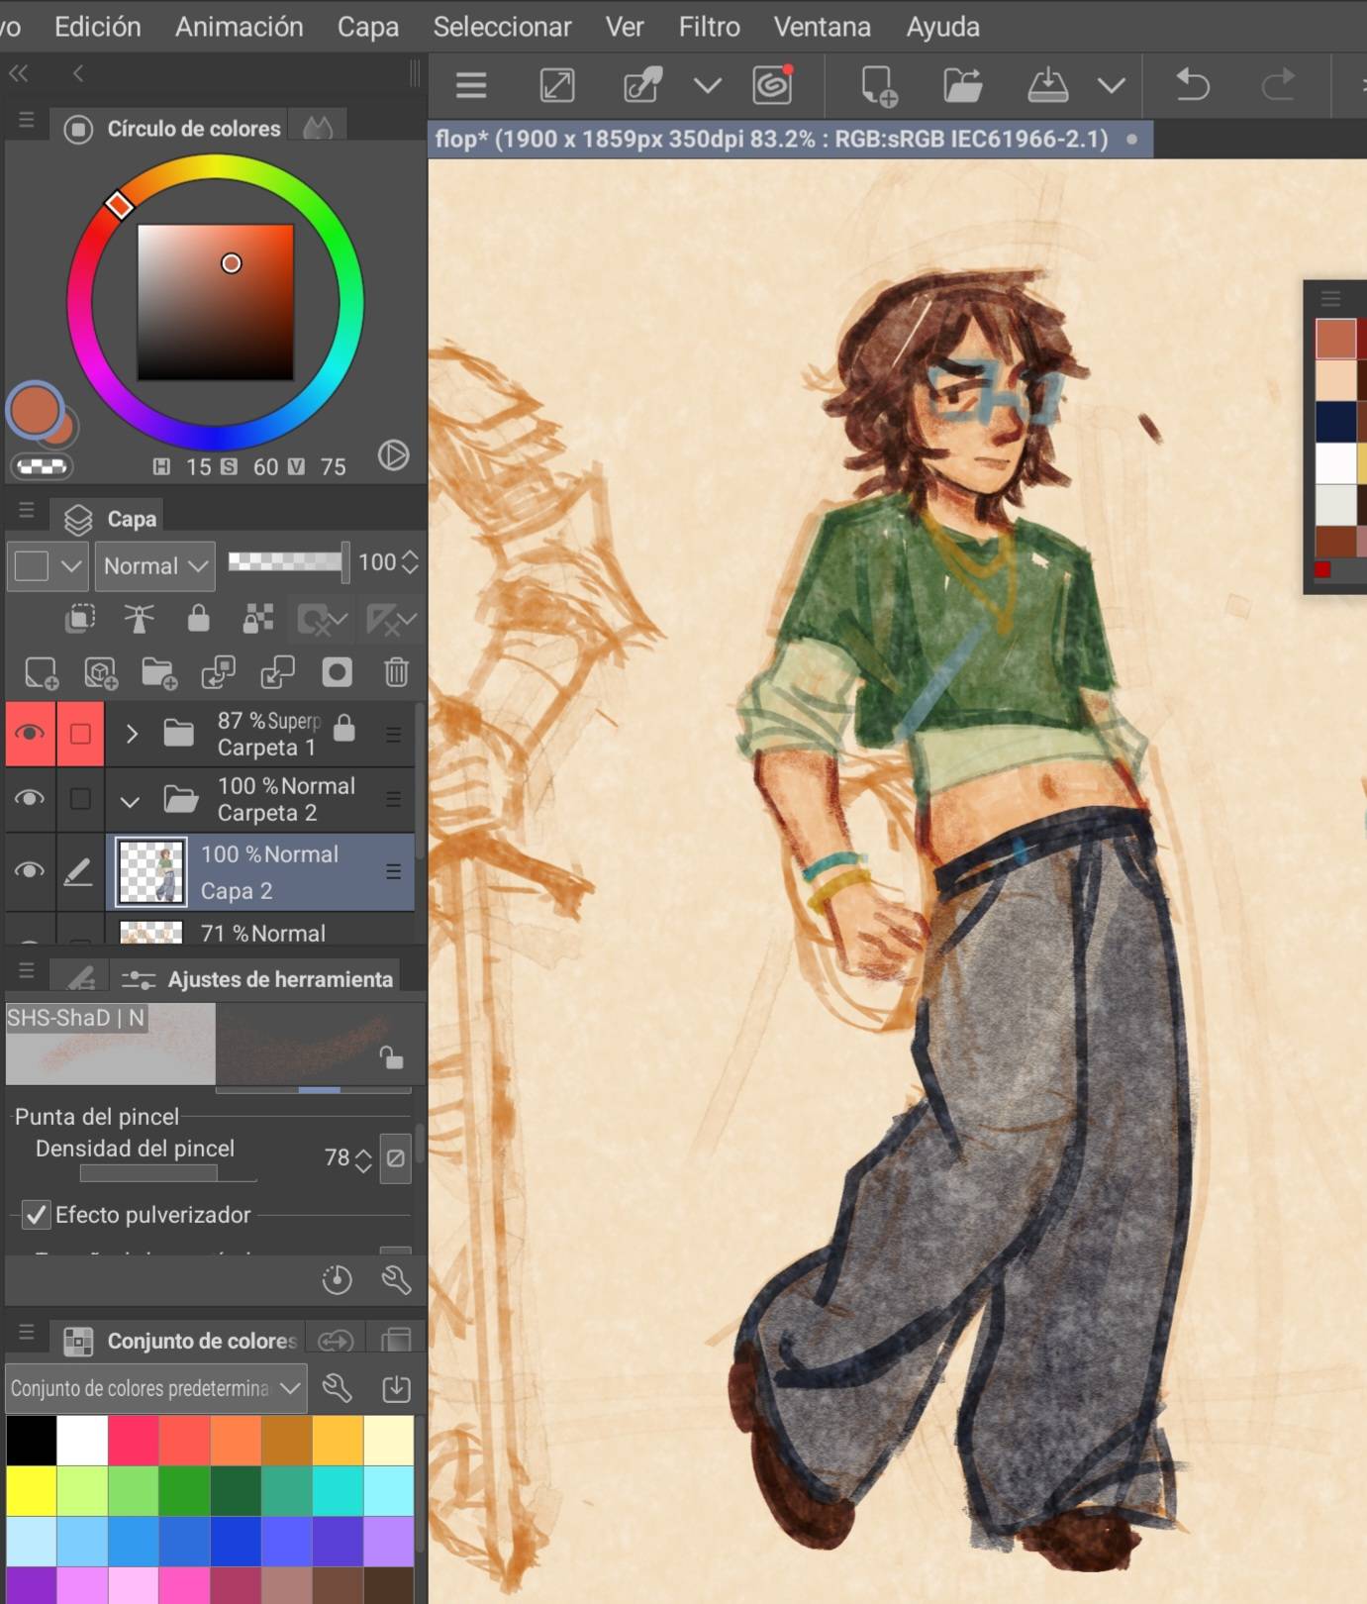Collapse the panel dock with double chevron
The height and width of the screenshot is (1604, 1367).
[x=18, y=73]
